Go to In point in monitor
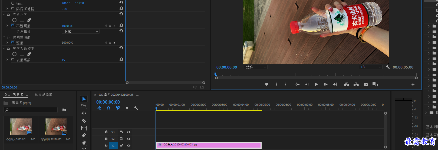The image size is (438, 150). (297, 84)
